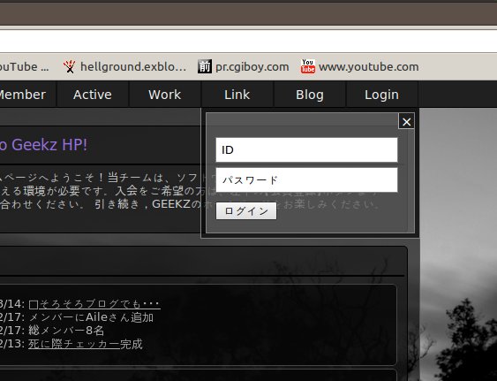Go to the Active menu item

92,95
